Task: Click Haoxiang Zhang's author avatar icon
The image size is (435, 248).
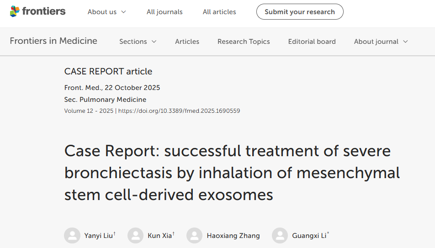Action: (194, 236)
